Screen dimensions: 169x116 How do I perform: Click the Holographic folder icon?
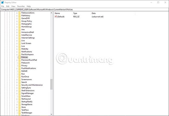point(19,24)
